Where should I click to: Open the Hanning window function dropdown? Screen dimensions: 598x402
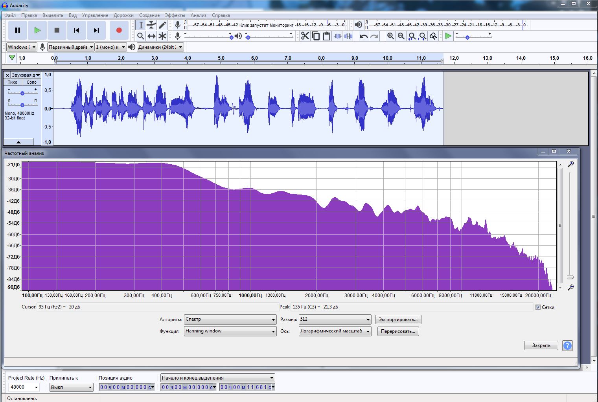[230, 331]
